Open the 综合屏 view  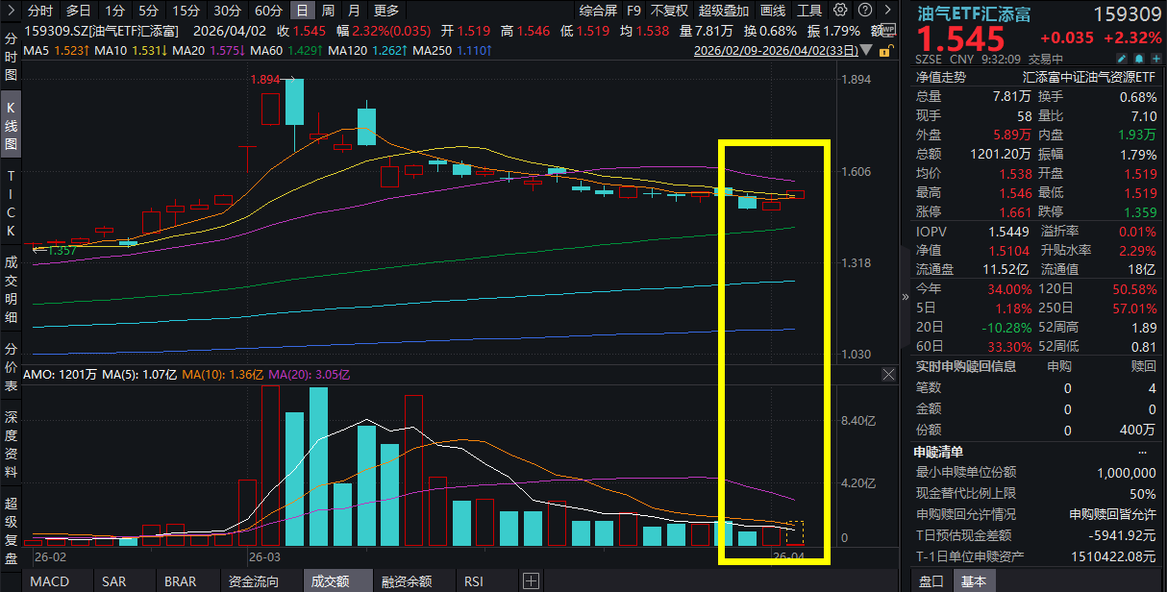click(599, 11)
